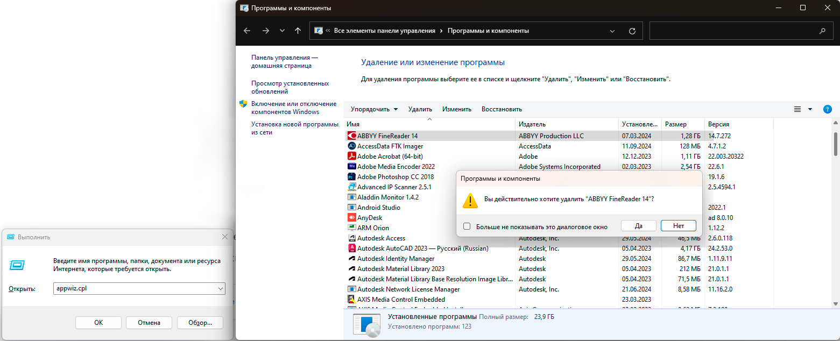Click the AXIS Media Control Embedded icon
The height and width of the screenshot is (341, 840).
352,300
